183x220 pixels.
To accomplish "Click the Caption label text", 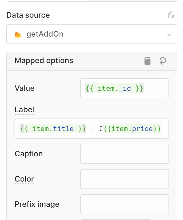I will 29,154.
